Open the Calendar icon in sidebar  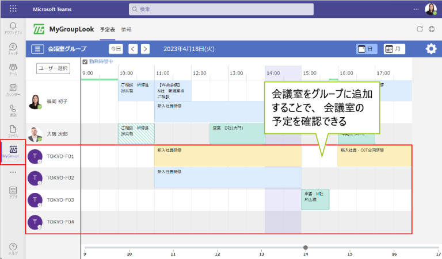[13, 90]
